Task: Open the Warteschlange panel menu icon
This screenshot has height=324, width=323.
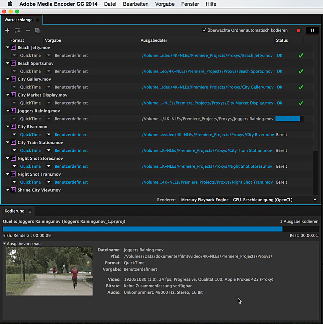Action: (x=38, y=20)
